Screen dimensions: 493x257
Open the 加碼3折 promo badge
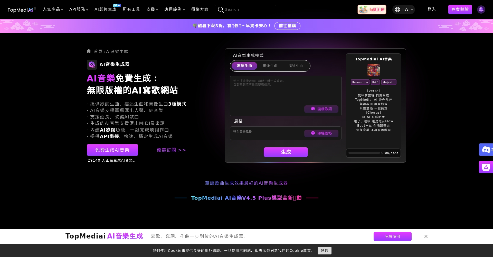click(372, 10)
